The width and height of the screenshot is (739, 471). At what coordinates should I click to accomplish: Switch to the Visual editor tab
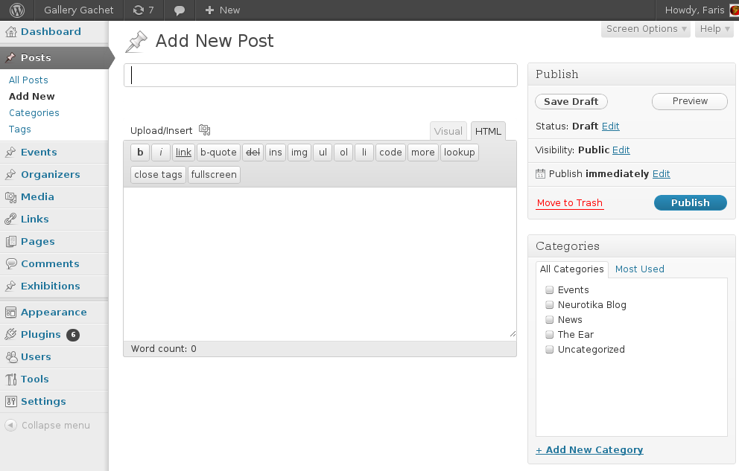coord(448,130)
